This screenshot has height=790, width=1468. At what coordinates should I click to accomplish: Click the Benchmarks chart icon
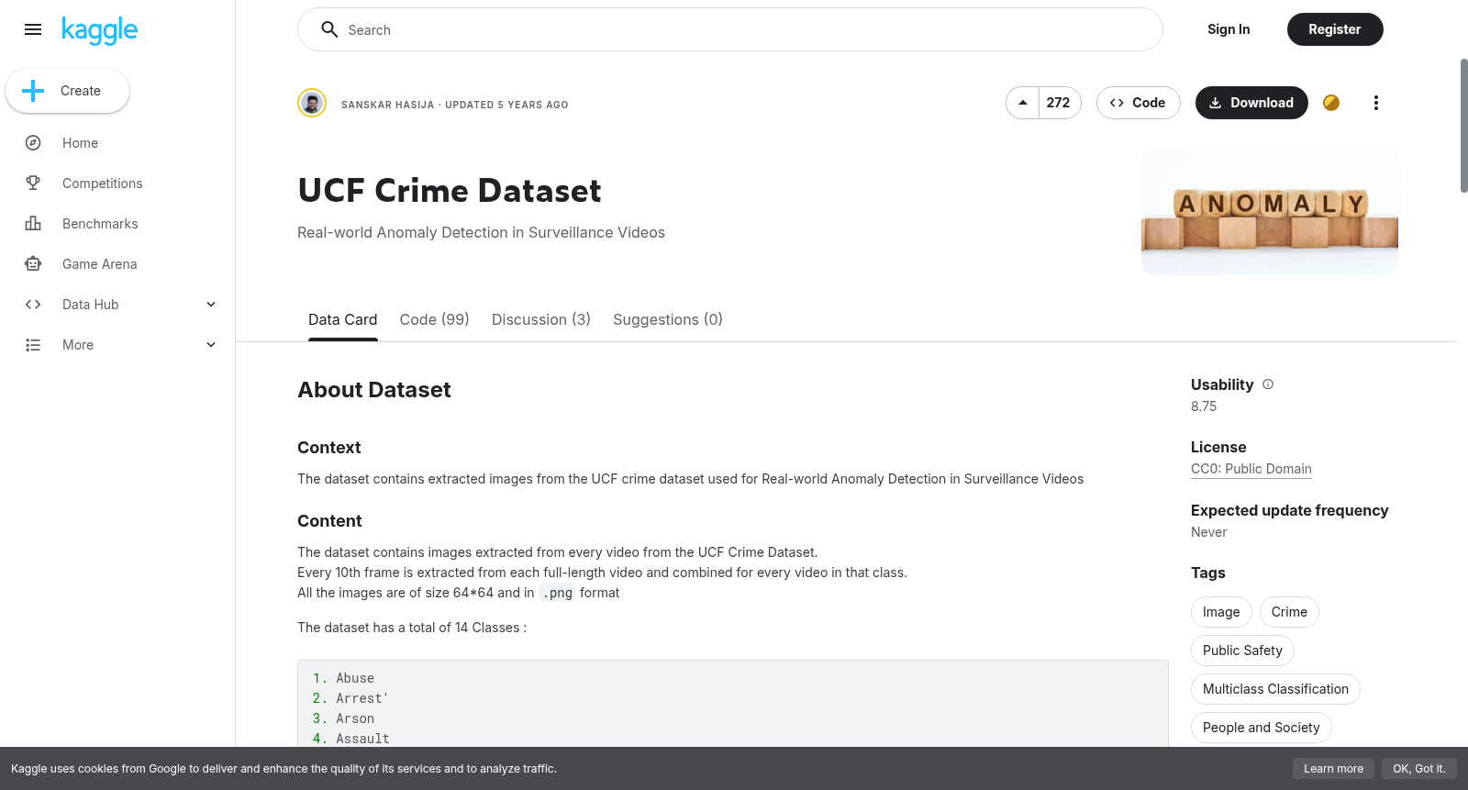(x=33, y=224)
